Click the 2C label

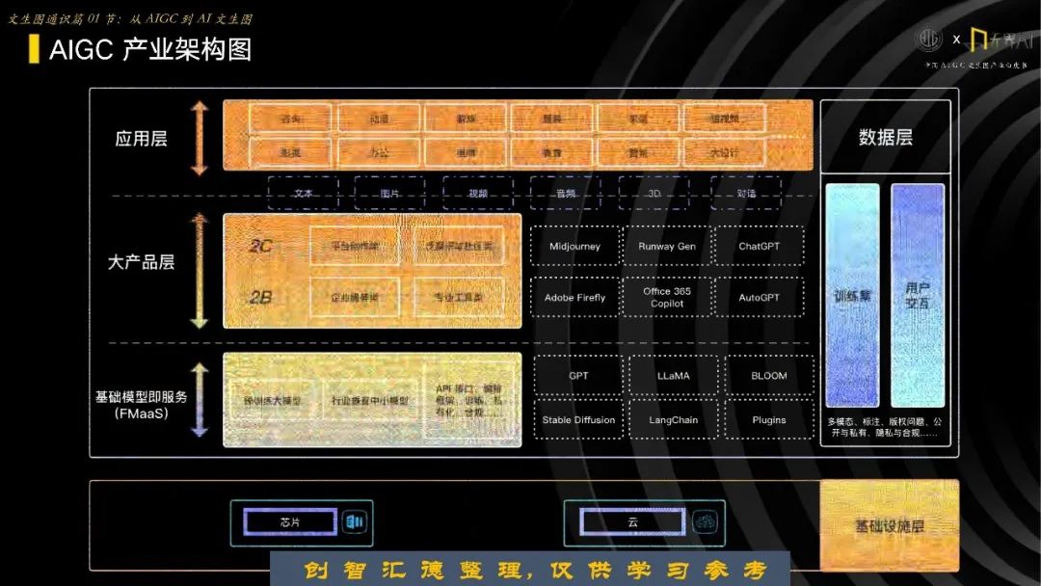click(x=260, y=246)
